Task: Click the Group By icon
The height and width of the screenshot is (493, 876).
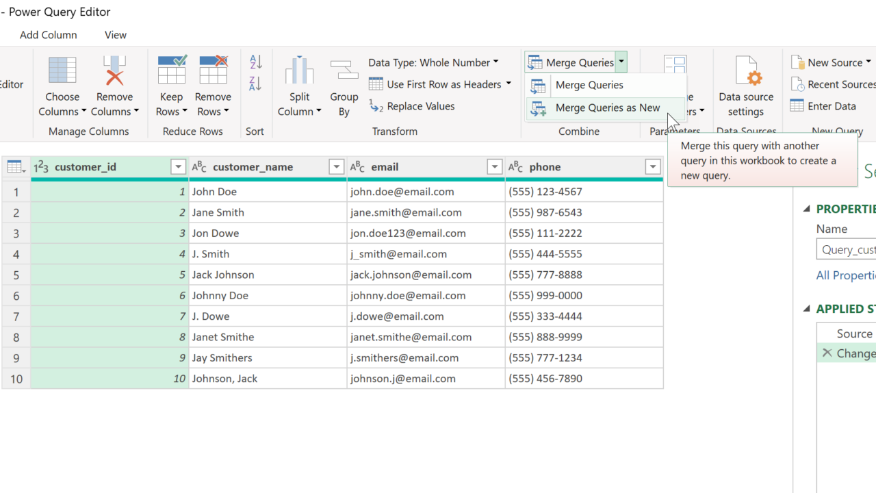Action: (x=344, y=71)
